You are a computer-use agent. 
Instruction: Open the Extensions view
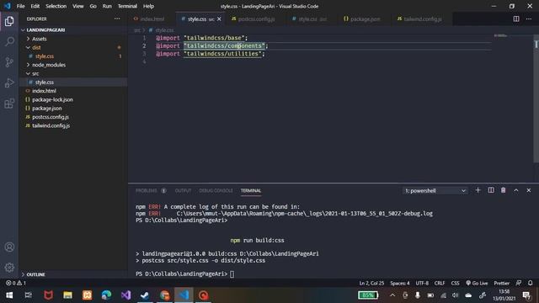pos(9,104)
